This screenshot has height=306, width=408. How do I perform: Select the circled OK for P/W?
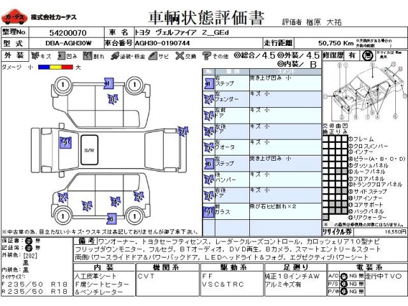coord(344,291)
